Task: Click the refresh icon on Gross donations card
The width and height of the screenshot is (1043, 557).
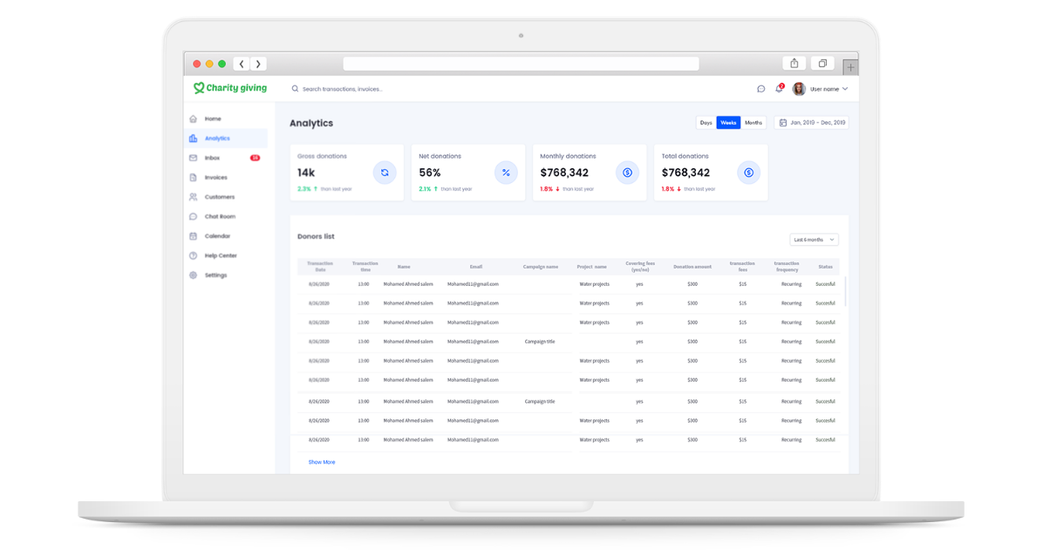Action: tap(385, 173)
